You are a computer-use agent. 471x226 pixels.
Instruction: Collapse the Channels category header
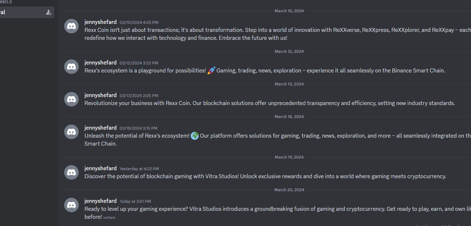click(6, 2)
